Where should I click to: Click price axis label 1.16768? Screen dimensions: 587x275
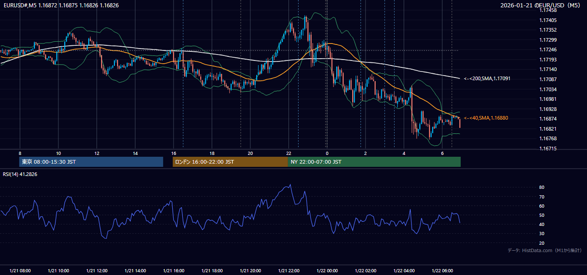pos(548,138)
